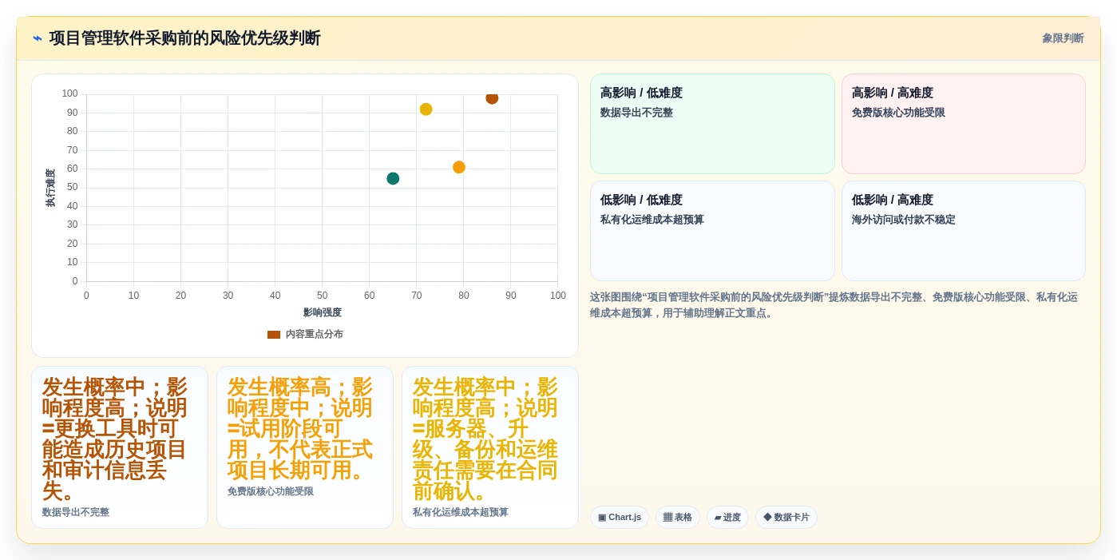The image size is (1117, 560).
Task: Click the orange data point near 60 difficulty
Action: point(459,168)
